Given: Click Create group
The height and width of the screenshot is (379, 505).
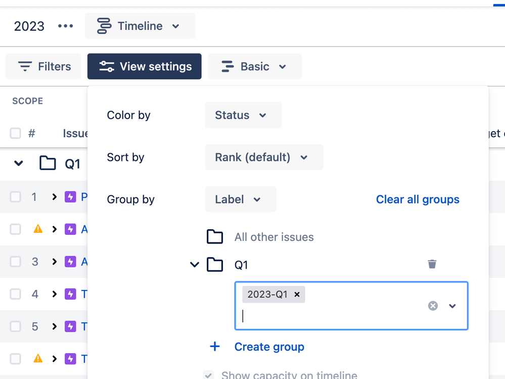Looking at the screenshot, I should [x=269, y=347].
